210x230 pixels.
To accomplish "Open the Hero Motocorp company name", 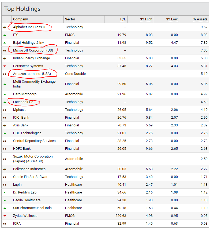I will point(25,94).
